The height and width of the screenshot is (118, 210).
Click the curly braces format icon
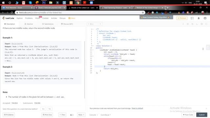click(188, 24)
